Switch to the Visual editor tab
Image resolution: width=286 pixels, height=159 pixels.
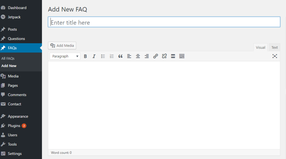click(x=260, y=47)
